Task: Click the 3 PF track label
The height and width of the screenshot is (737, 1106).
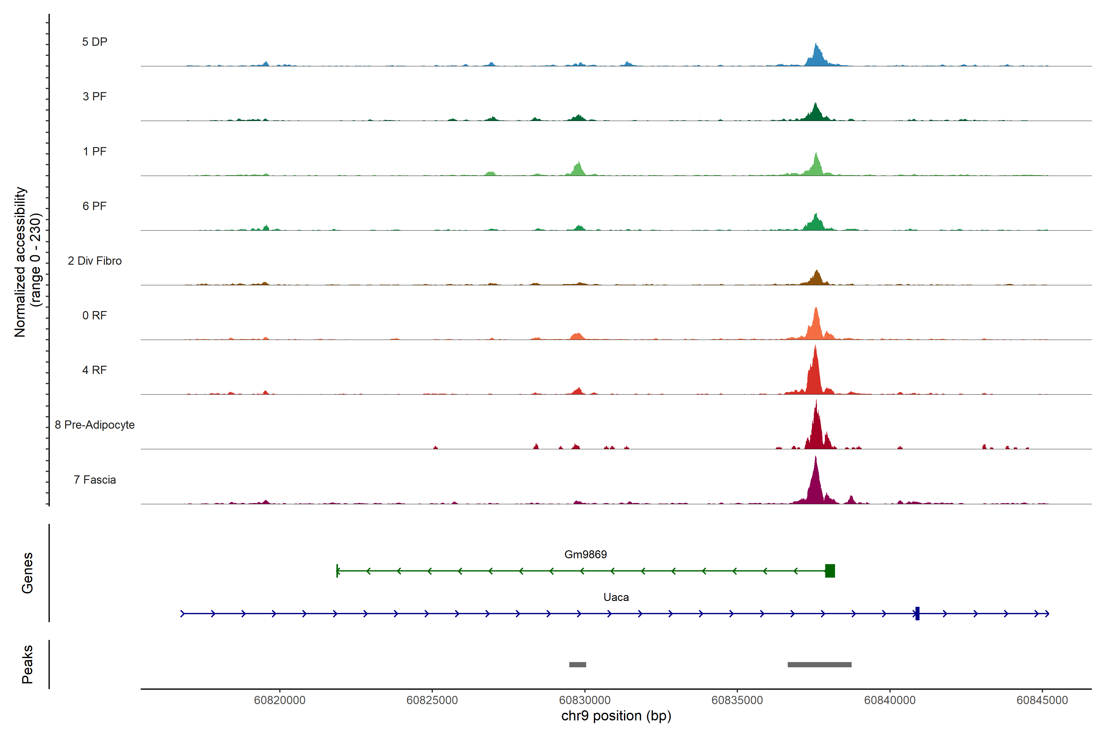Action: coord(95,96)
